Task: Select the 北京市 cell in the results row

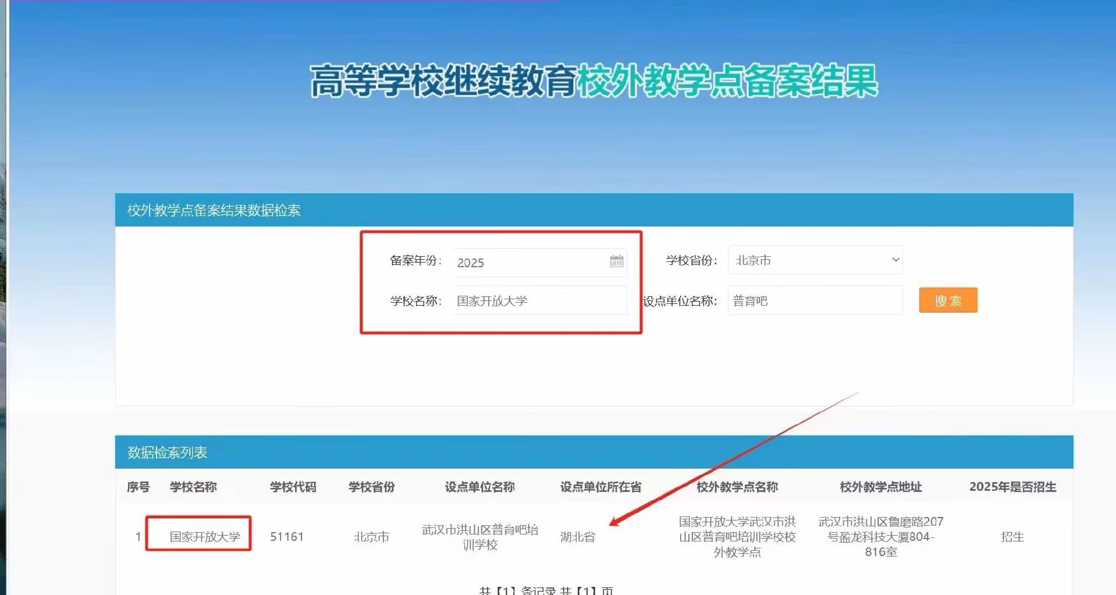Action: pyautogui.click(x=371, y=536)
